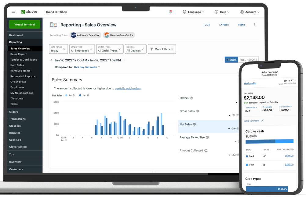Click the PRINT button
Screen dimensions: 306x197
point(241,25)
